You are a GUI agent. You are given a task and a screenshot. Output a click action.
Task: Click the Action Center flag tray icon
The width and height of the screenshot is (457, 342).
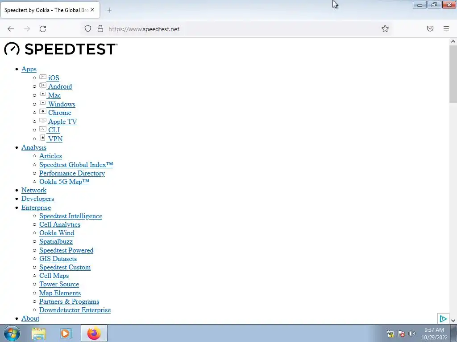pyautogui.click(x=401, y=334)
